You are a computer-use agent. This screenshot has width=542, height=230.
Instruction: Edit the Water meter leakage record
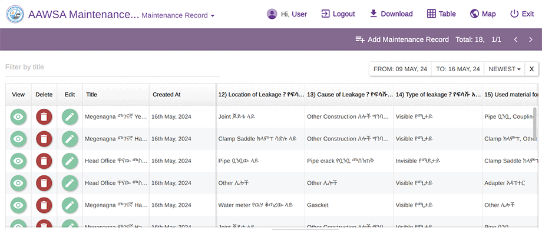[x=70, y=205]
